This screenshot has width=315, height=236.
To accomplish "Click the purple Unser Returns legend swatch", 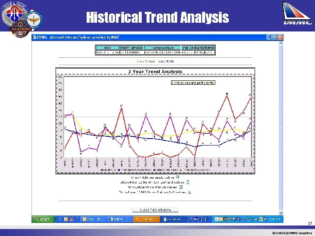I will click(155, 170).
